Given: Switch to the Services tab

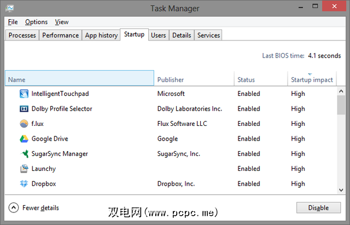Looking at the screenshot, I should pyautogui.click(x=208, y=35).
